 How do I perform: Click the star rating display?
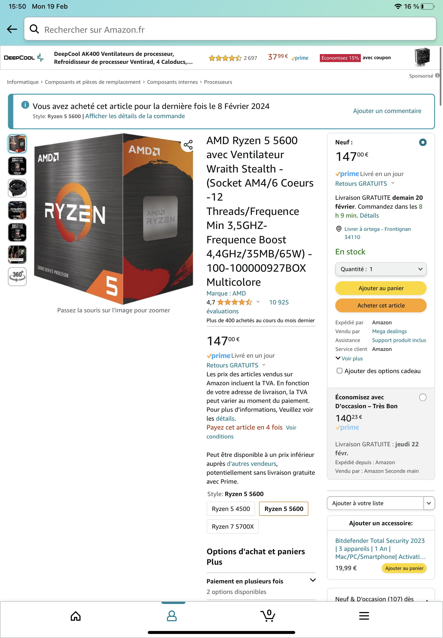coord(234,302)
